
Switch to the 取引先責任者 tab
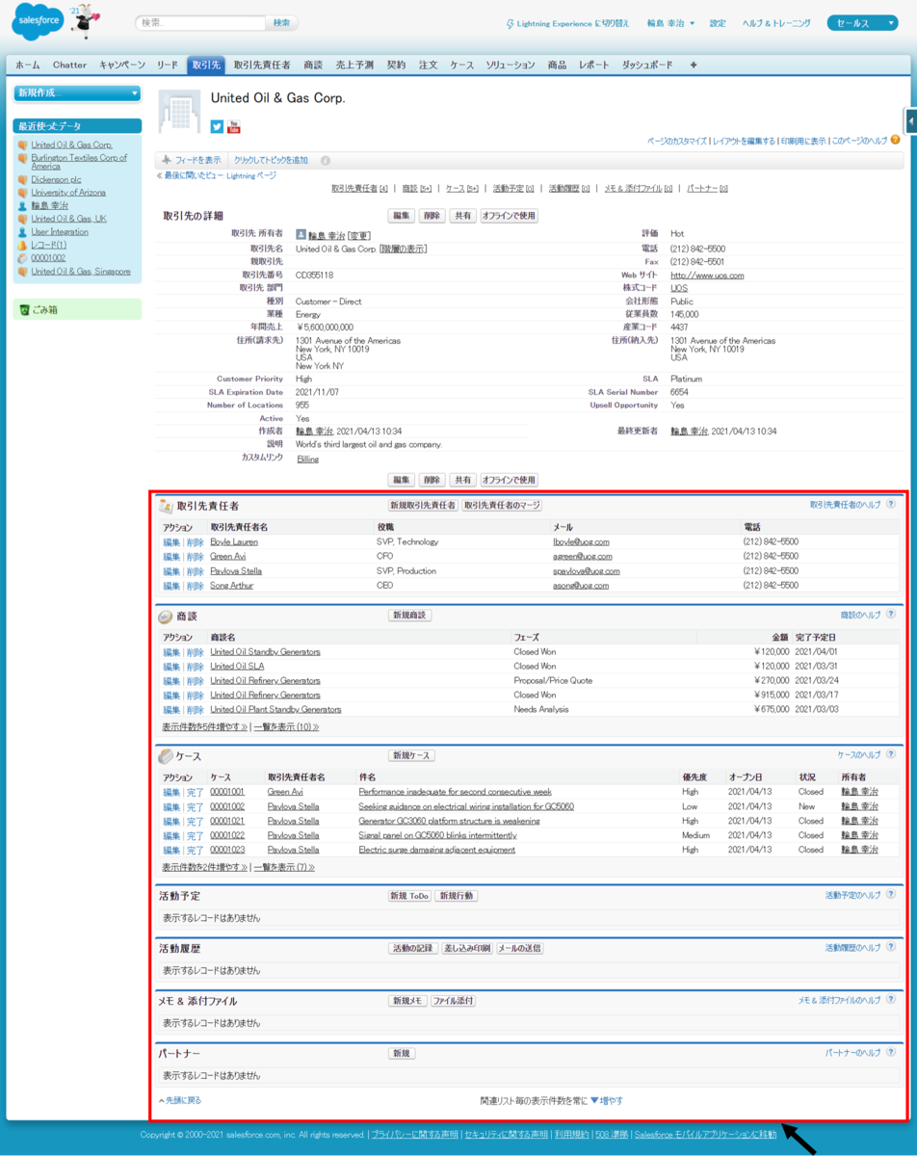coord(262,65)
